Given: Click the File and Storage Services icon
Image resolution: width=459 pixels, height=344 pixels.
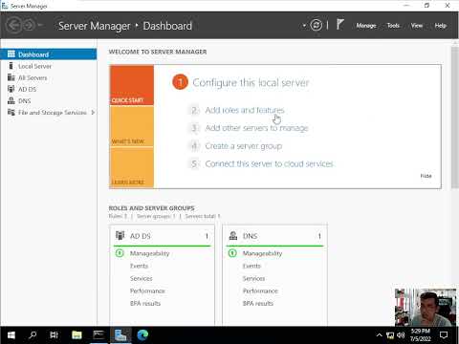Looking at the screenshot, I should (11, 112).
